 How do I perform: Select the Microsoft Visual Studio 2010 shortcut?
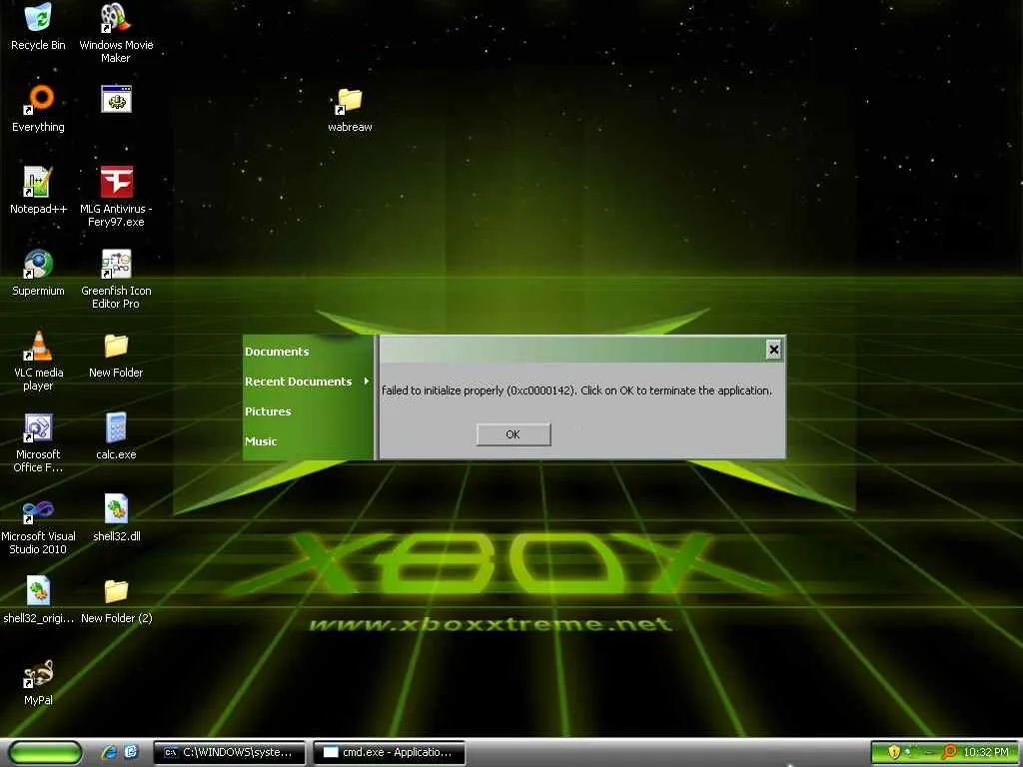pyautogui.click(x=38, y=525)
